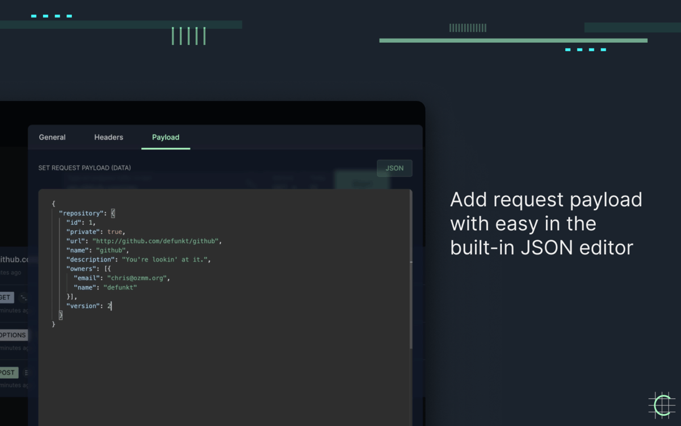The height and width of the screenshot is (426, 681).
Task: Click the small icon beside the GET badge
Action: (23, 297)
